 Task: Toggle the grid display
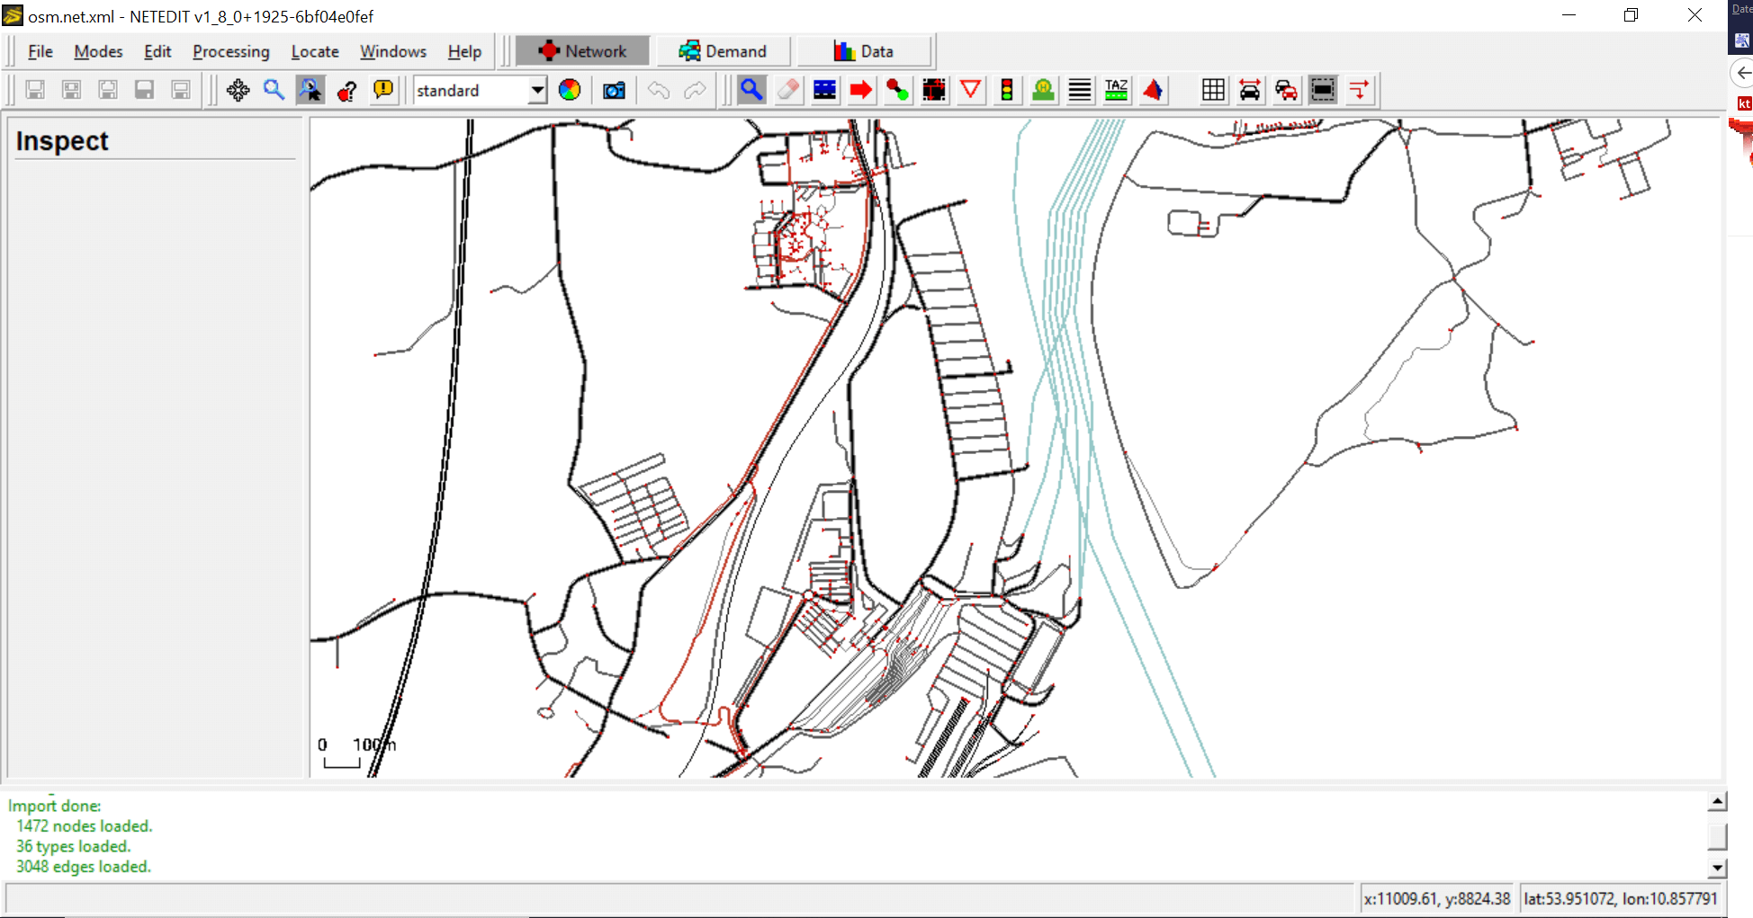[x=1213, y=90]
